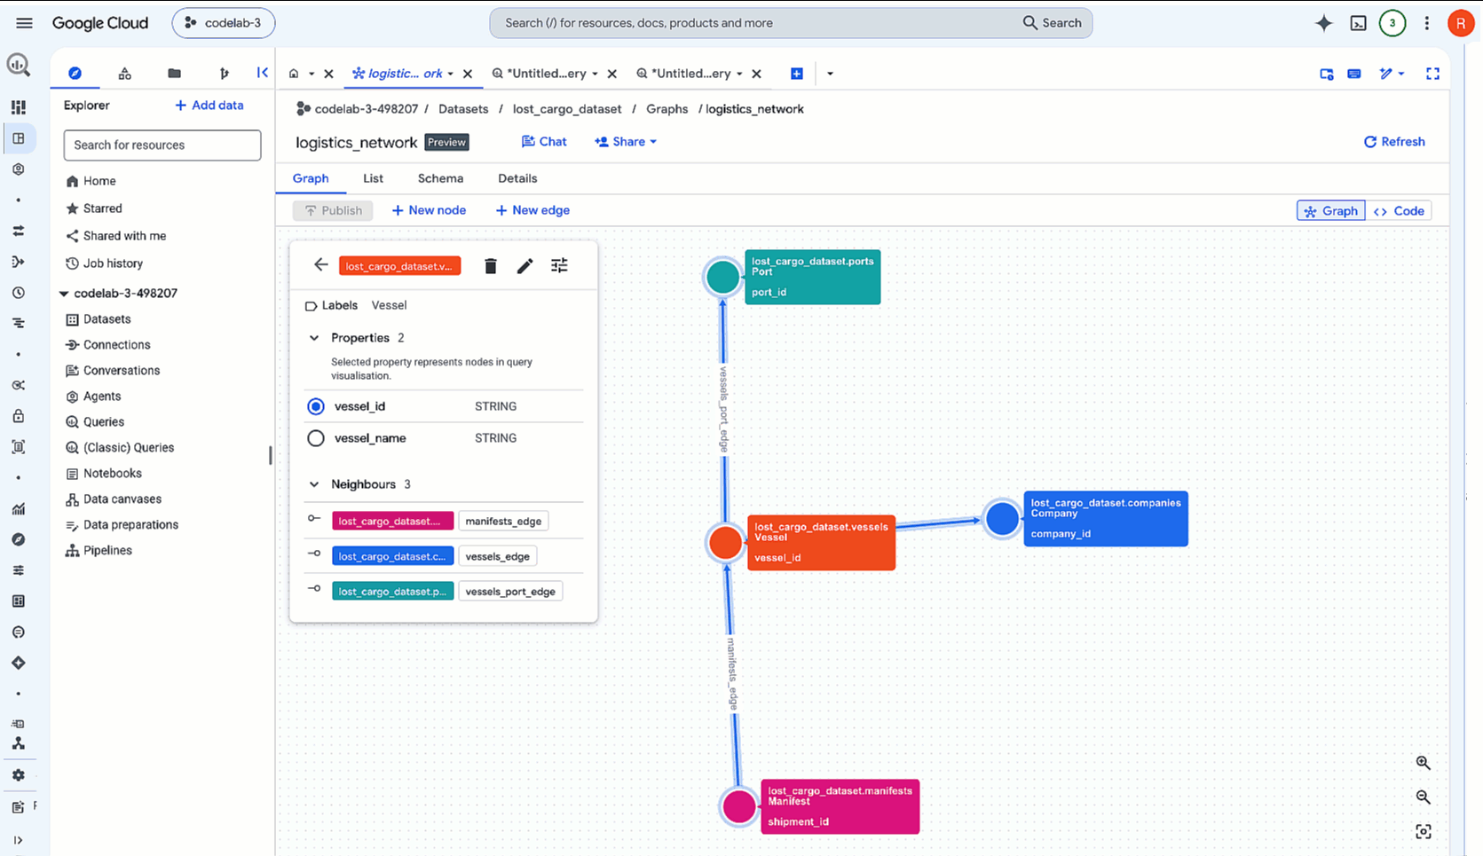Collapse codelab-3-498207 project tree

(64, 294)
